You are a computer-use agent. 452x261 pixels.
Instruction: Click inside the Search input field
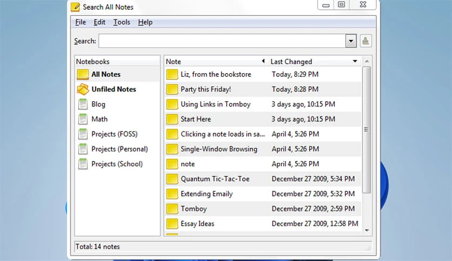coord(222,41)
